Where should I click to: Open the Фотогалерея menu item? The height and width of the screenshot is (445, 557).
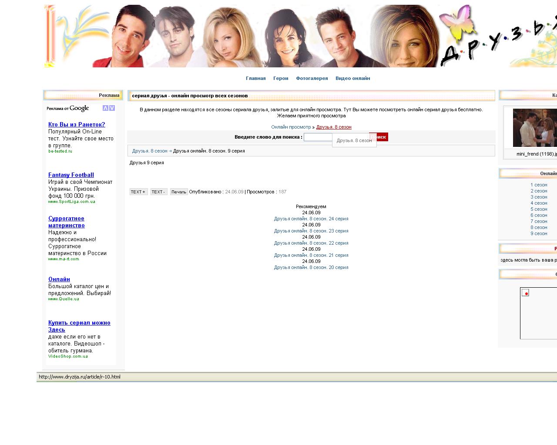coord(312,78)
